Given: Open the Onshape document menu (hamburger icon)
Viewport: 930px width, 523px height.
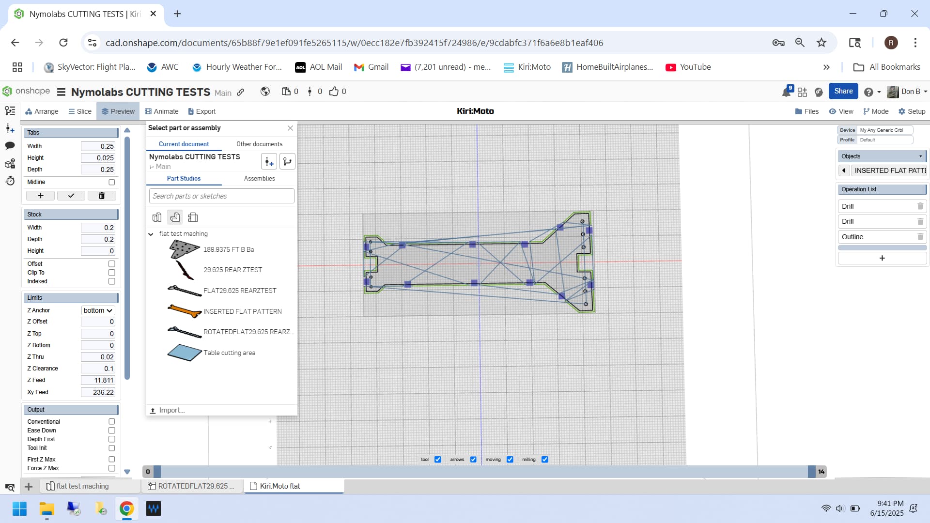Looking at the screenshot, I should tap(61, 92).
